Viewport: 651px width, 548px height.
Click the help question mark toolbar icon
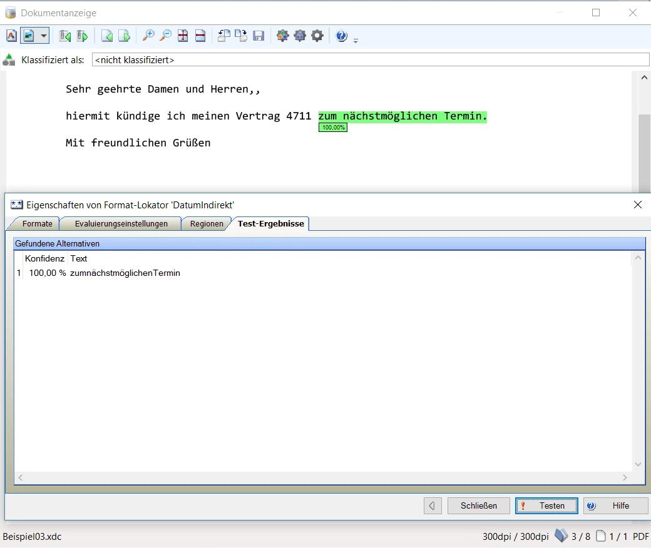341,36
